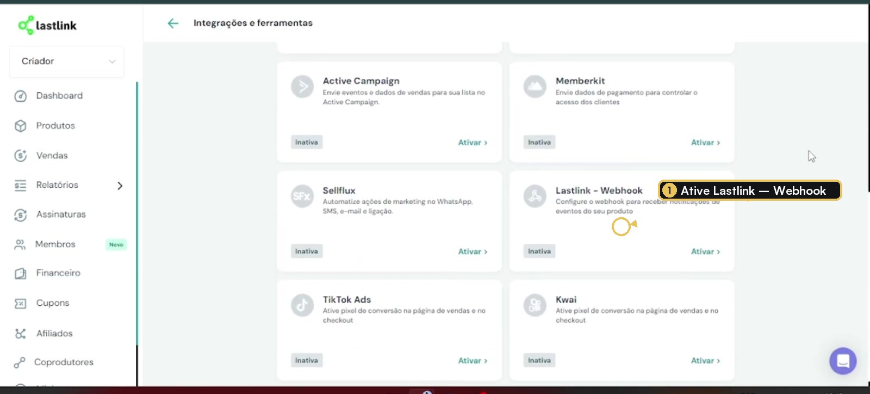
Task: Click the Afiliados network icon
Action: [x=21, y=334]
